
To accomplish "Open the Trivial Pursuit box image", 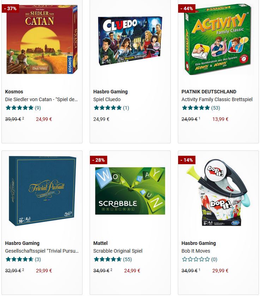I will pyautogui.click(x=42, y=191).
